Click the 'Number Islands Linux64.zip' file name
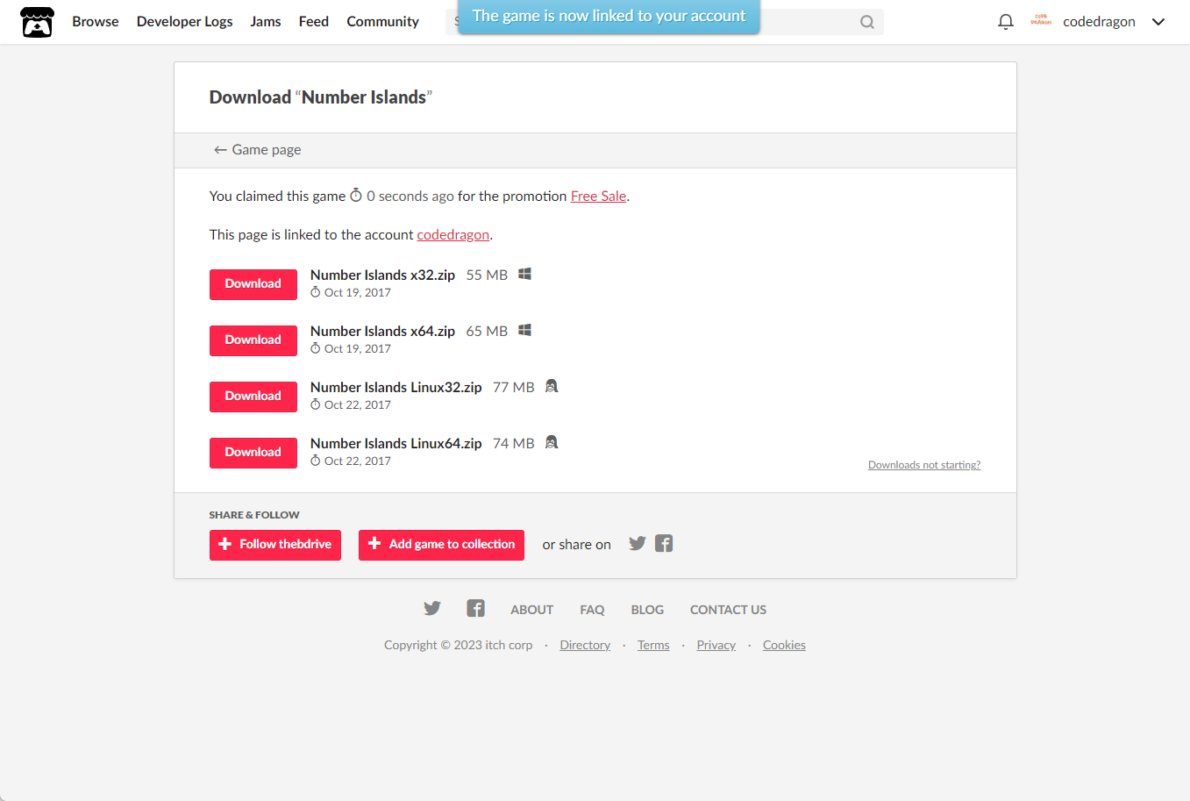Image resolution: width=1190 pixels, height=801 pixels. click(396, 443)
